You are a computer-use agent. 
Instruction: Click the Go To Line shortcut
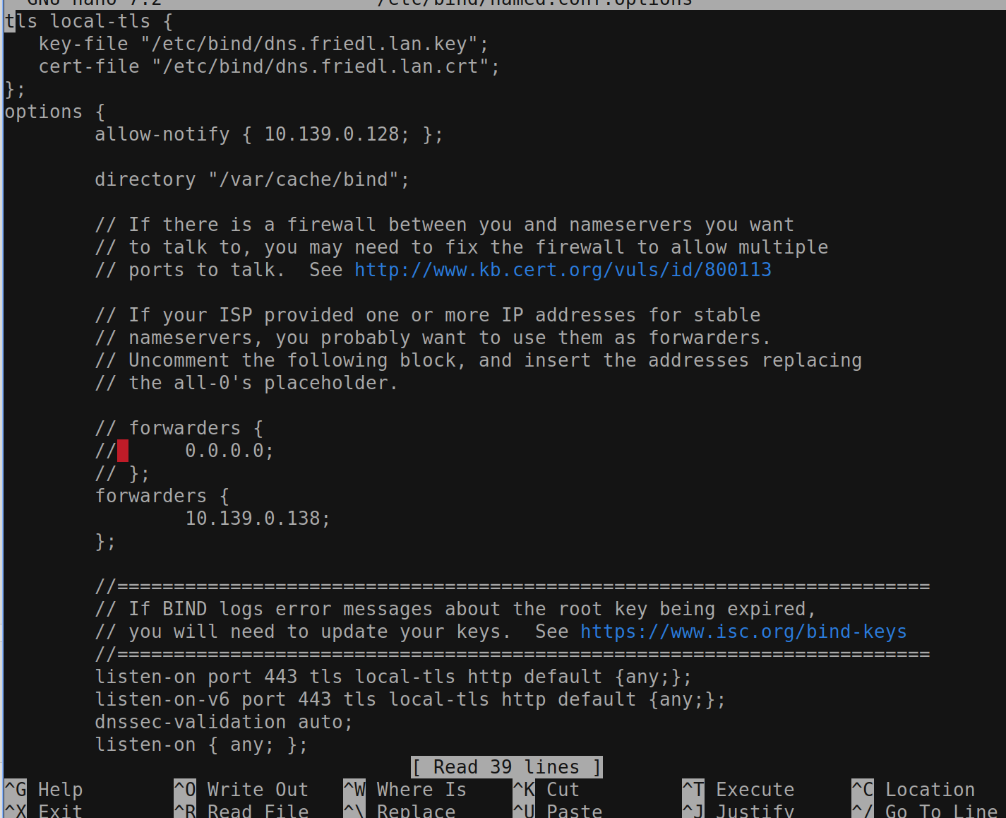click(x=925, y=811)
